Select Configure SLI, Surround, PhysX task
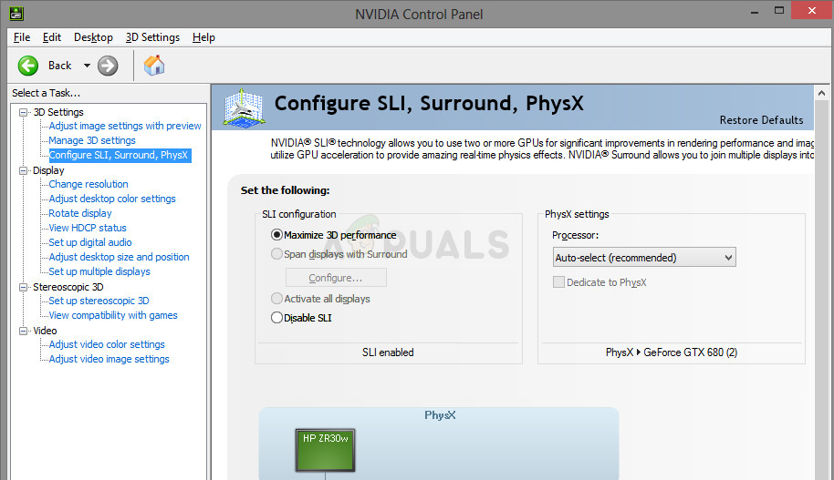Image resolution: width=834 pixels, height=480 pixels. pyautogui.click(x=119, y=155)
